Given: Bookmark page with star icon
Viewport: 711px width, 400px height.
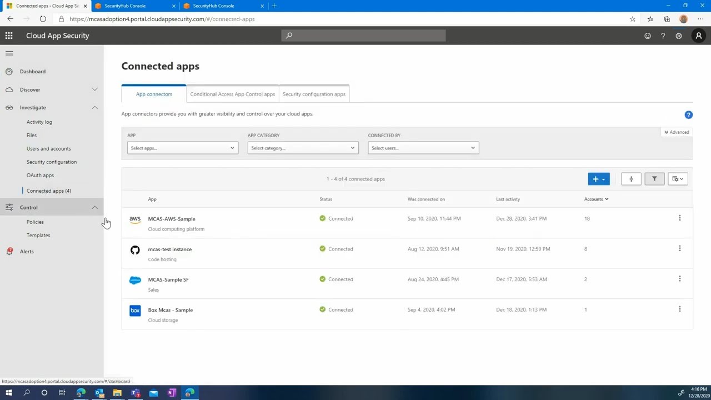Looking at the screenshot, I should (x=633, y=19).
